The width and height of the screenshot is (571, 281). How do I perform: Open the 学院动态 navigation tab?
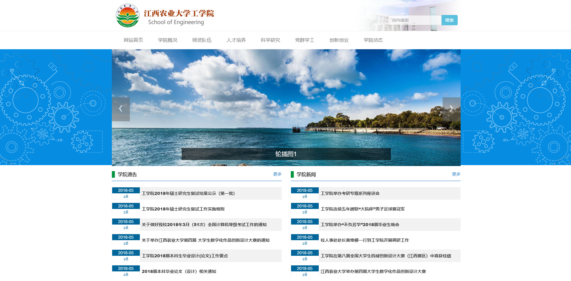pos(373,40)
